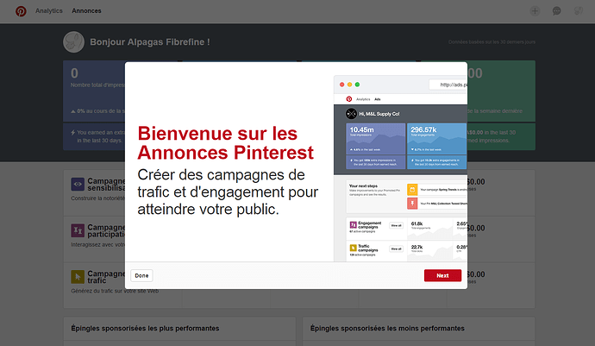Select 'Épingles sponsorisées les moins performantes' heading
This screenshot has width=595, height=346.
pos(387,328)
